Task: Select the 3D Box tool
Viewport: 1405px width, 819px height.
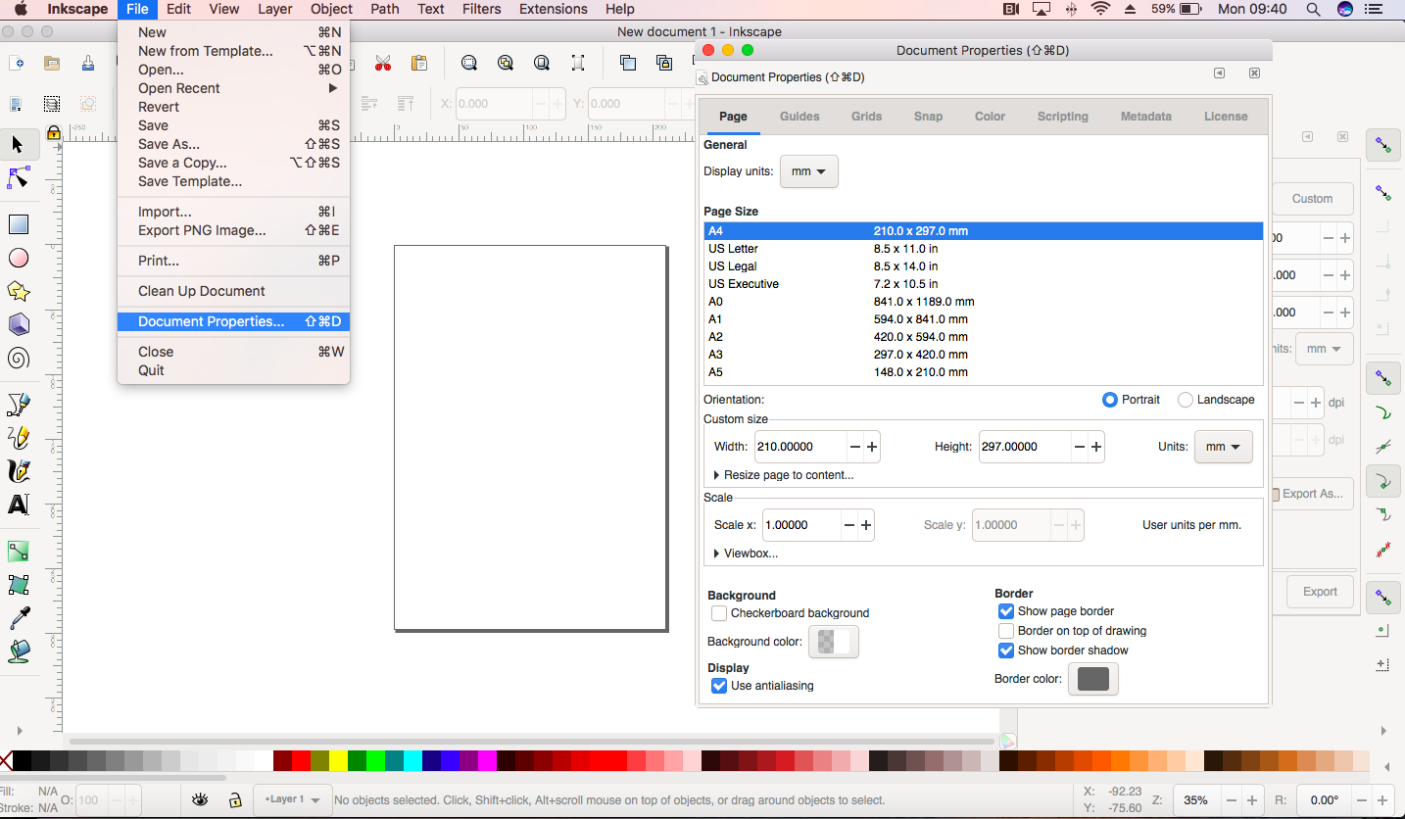Action: 18,324
